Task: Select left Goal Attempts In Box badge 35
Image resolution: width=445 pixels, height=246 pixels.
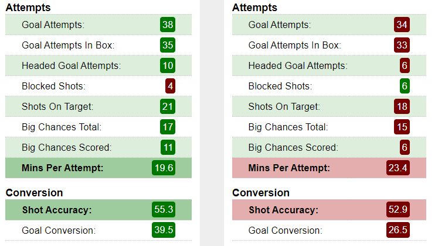Action: coord(168,45)
